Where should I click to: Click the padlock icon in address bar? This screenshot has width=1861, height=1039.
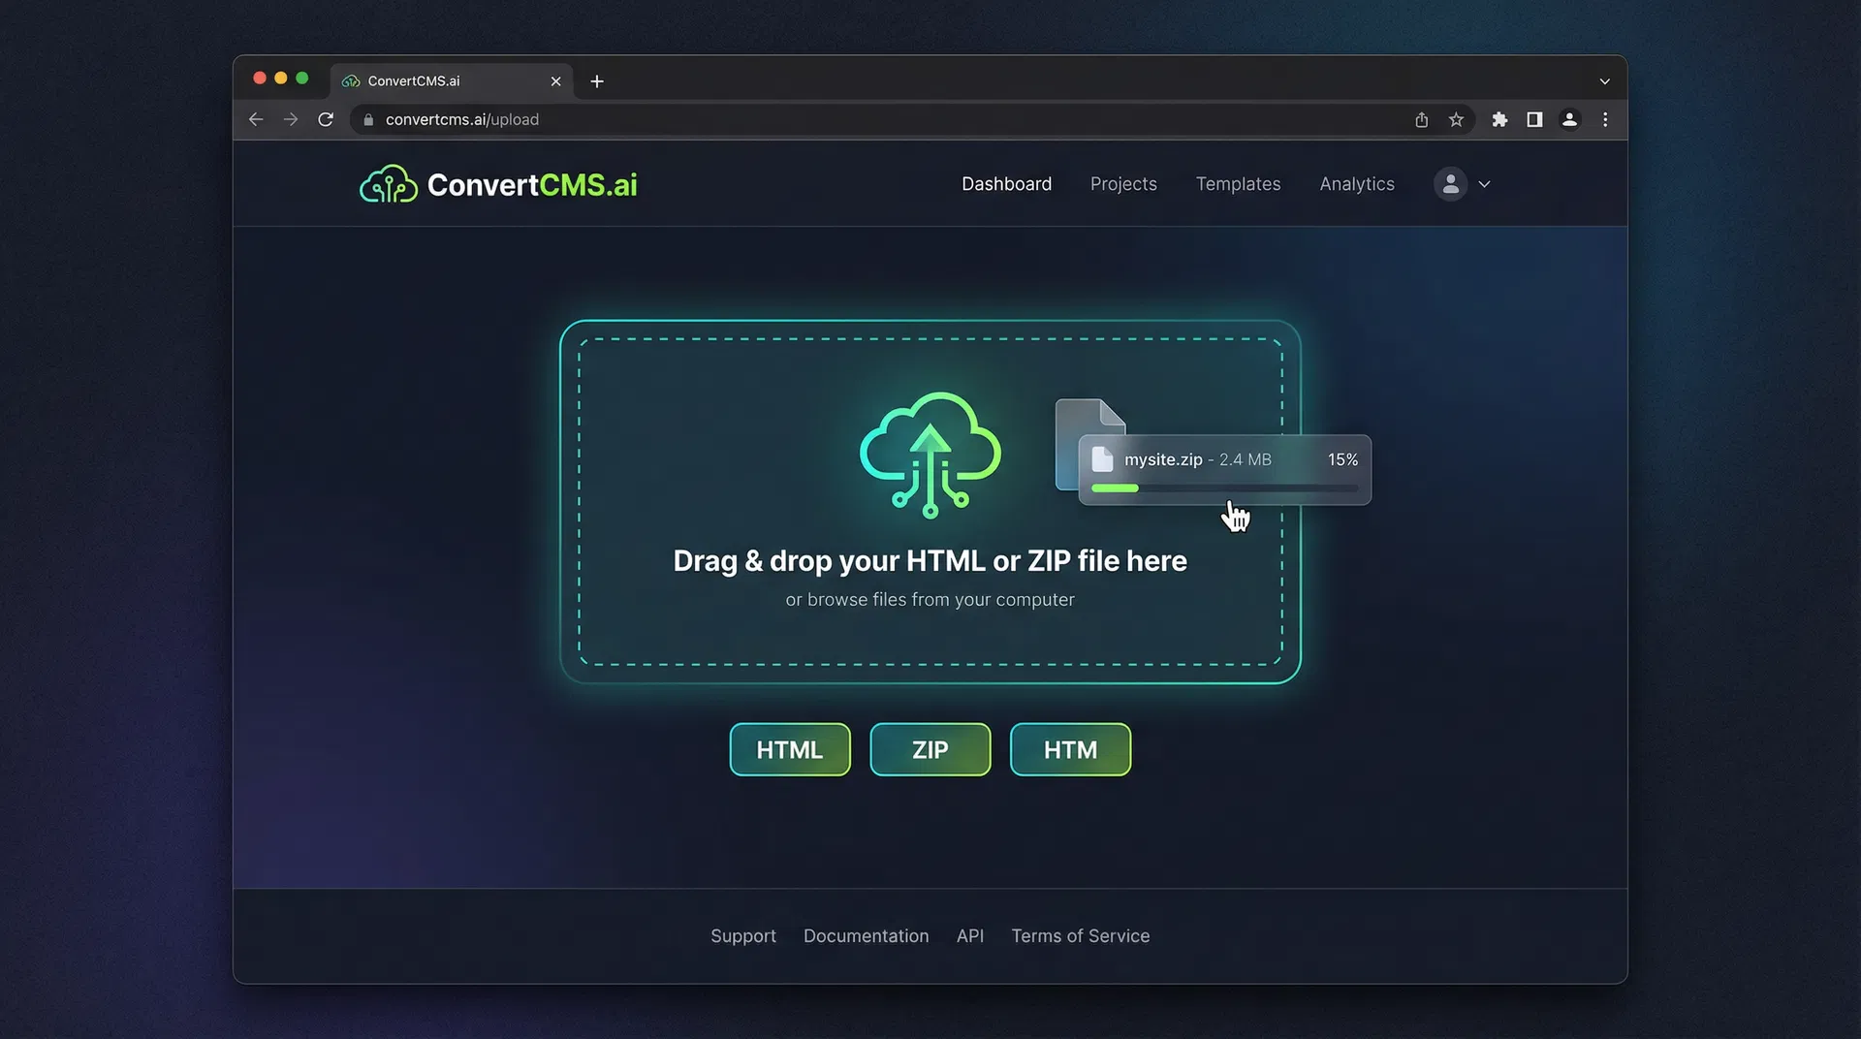tap(367, 119)
